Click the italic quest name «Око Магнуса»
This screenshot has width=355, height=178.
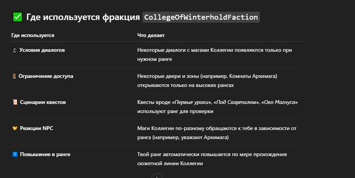click(280, 102)
